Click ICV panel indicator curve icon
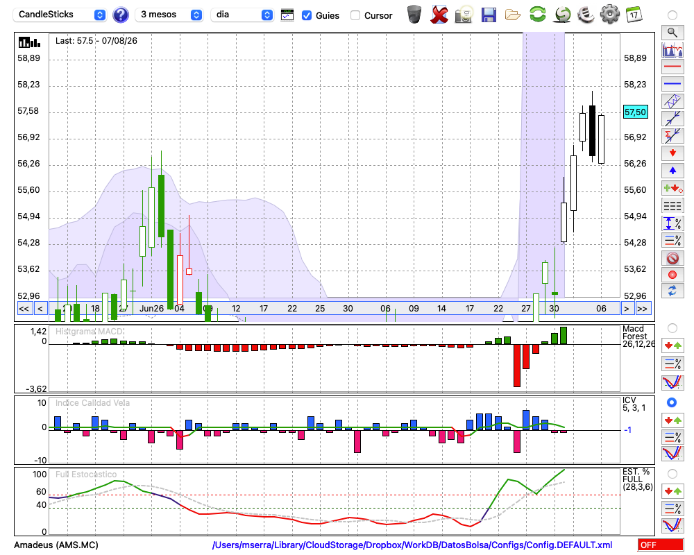The height and width of the screenshot is (555, 694). click(672, 454)
